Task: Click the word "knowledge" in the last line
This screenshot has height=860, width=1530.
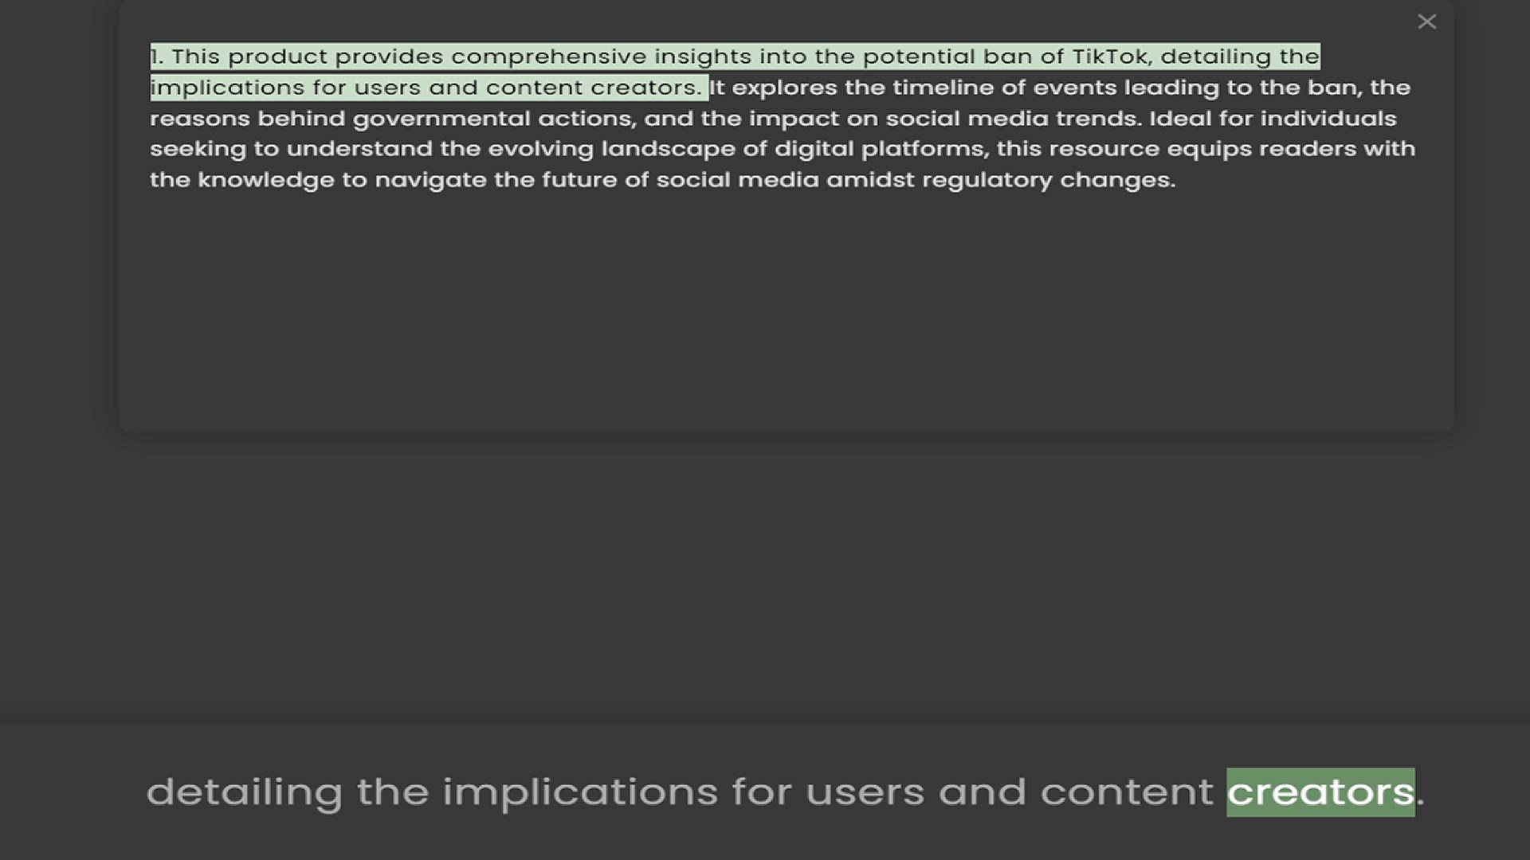Action: [265, 180]
